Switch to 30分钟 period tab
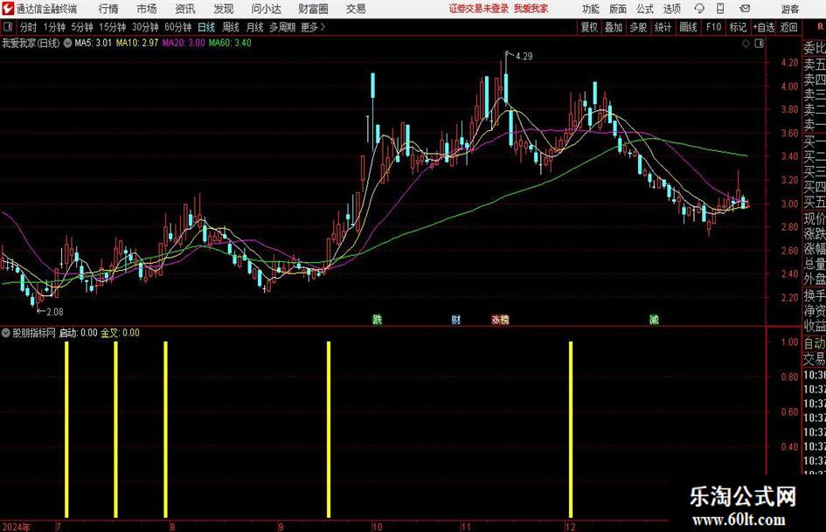This screenshot has width=826, height=532. (145, 27)
